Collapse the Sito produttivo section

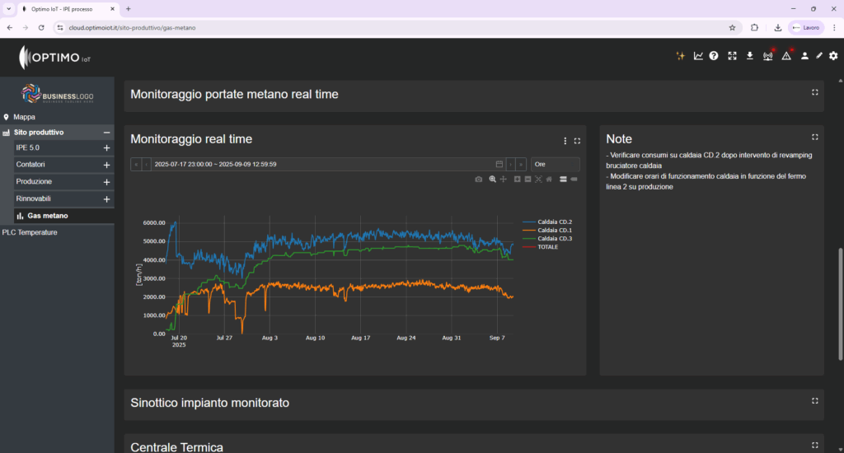pos(106,133)
